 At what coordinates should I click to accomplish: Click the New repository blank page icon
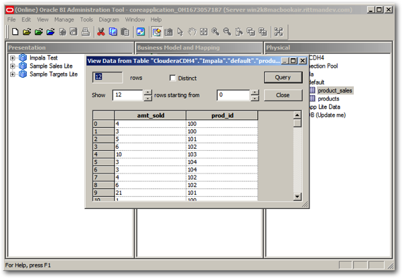coord(15,31)
